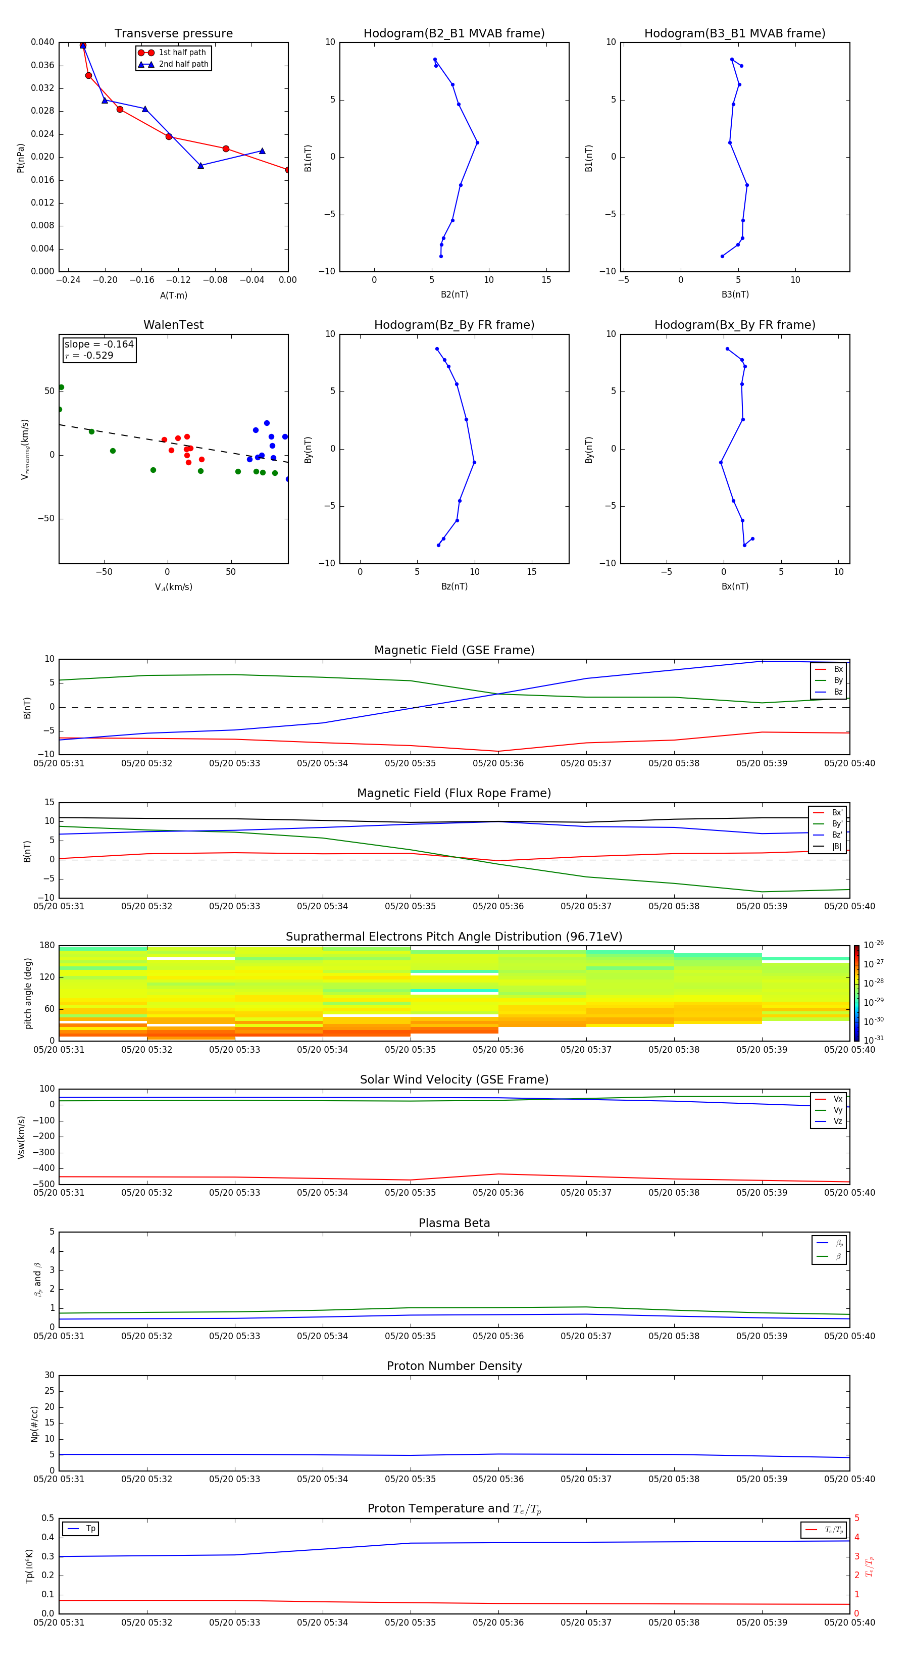Screen dimensions: 909x1667
Task: Click the 'Proton Number Density' title
Action: click(x=454, y=1365)
